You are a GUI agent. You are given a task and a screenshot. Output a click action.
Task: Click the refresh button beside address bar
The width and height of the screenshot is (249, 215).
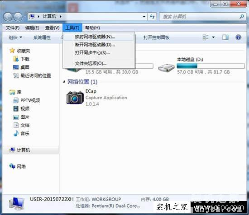(x=153, y=16)
